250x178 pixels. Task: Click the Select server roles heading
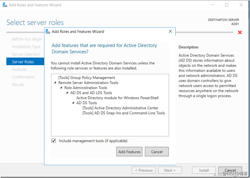click(35, 23)
